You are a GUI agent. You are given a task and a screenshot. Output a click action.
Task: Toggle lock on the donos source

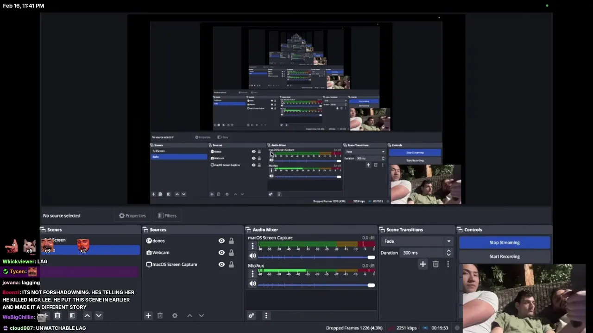pos(231,240)
